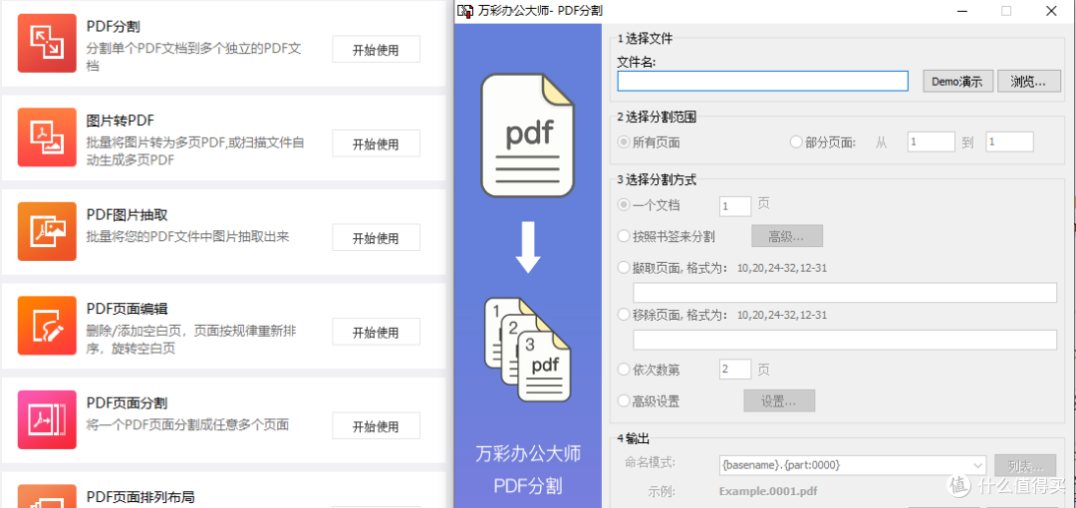Click the 移除页面 range input field
Image resolution: width=1076 pixels, height=508 pixels.
click(x=845, y=340)
